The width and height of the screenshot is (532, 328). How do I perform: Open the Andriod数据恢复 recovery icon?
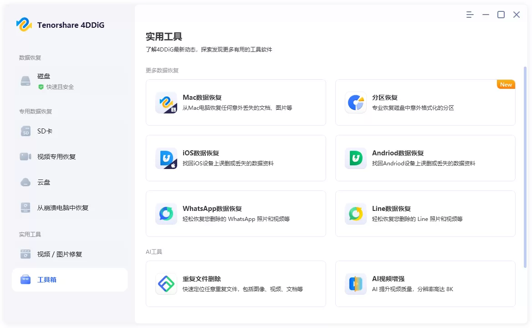click(355, 158)
